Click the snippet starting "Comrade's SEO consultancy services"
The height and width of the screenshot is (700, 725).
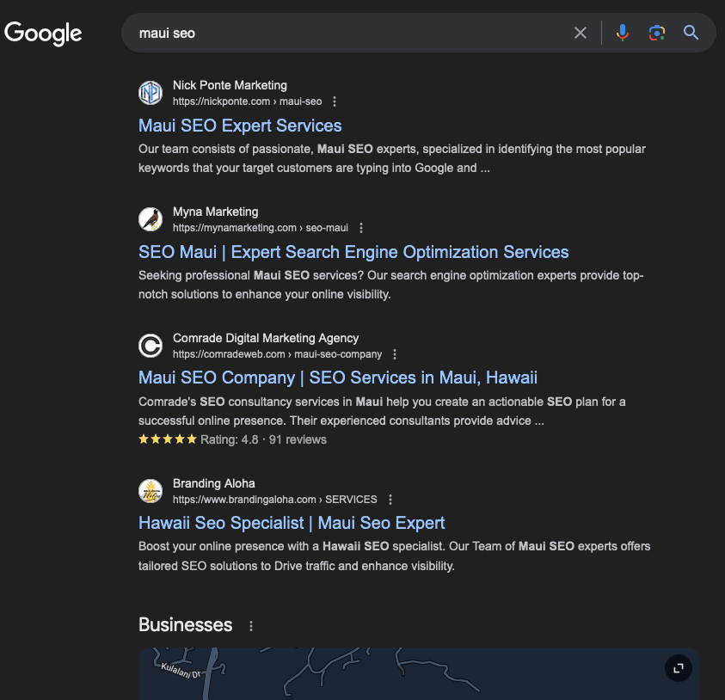point(382,412)
